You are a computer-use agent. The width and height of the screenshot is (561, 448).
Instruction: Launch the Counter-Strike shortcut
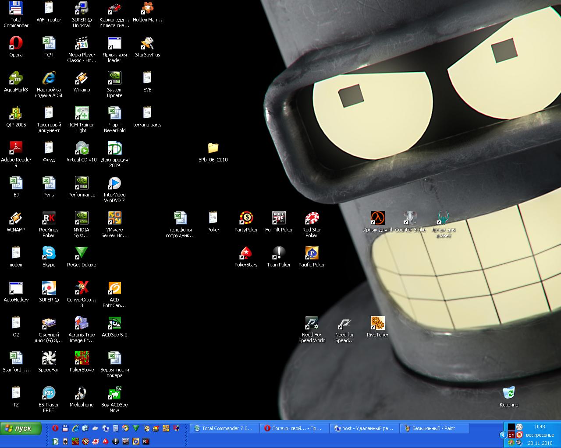pyautogui.click(x=410, y=218)
